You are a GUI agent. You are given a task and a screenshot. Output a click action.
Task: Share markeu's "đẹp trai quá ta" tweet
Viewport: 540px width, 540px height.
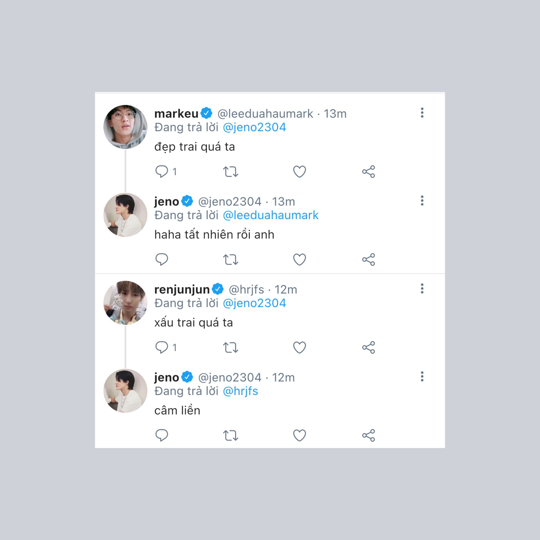(368, 172)
